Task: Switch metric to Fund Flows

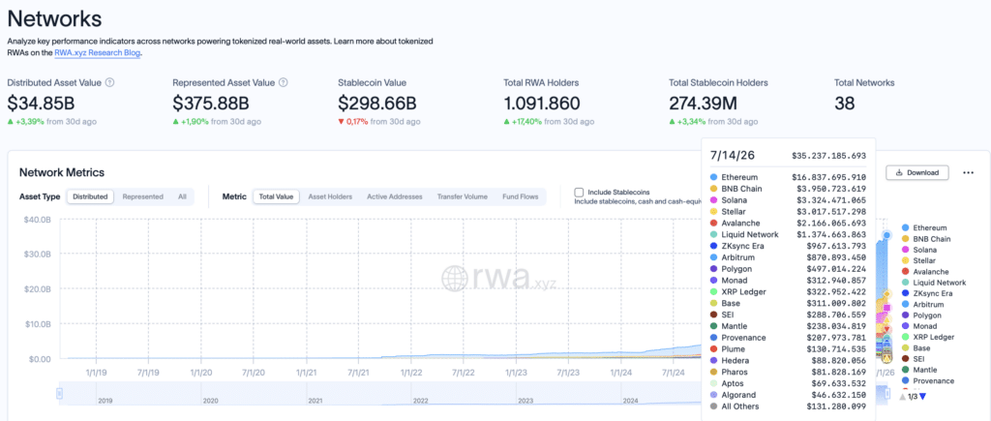Action: 520,196
